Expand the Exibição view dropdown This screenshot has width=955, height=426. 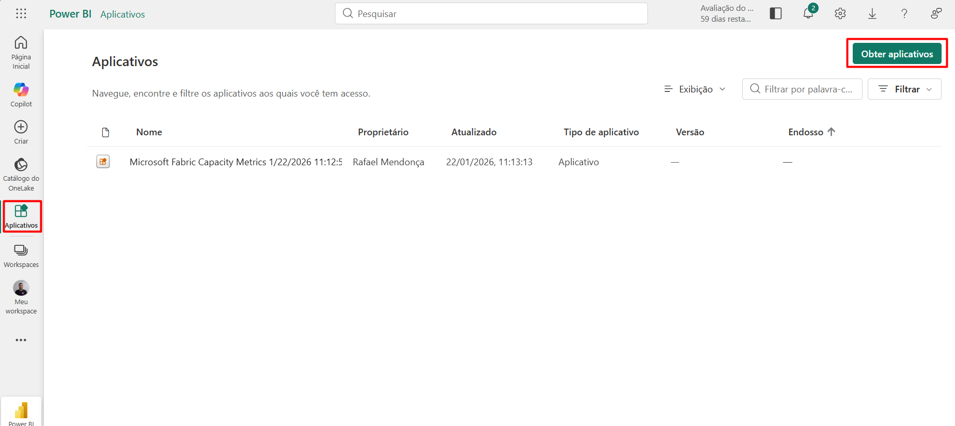tap(695, 89)
